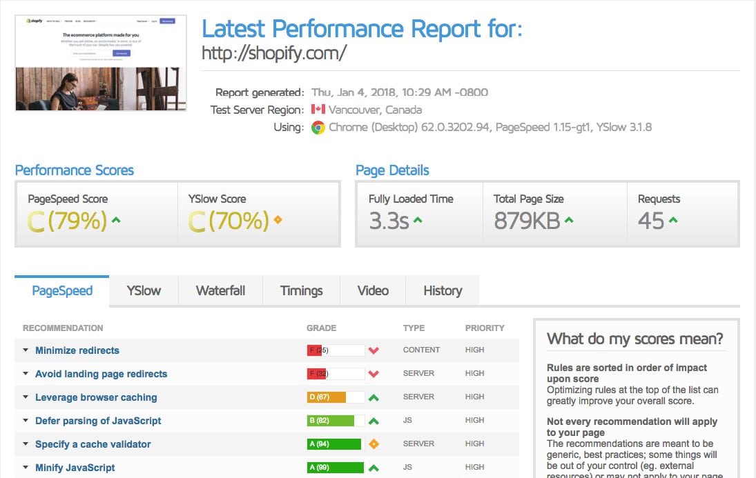Screen dimensions: 756x478
Task: Click the GRADE column header
Action: tap(322, 328)
